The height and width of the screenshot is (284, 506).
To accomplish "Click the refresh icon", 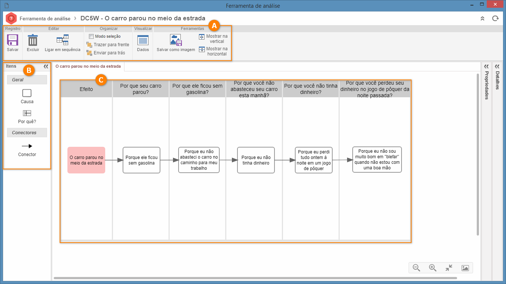I will tap(495, 18).
